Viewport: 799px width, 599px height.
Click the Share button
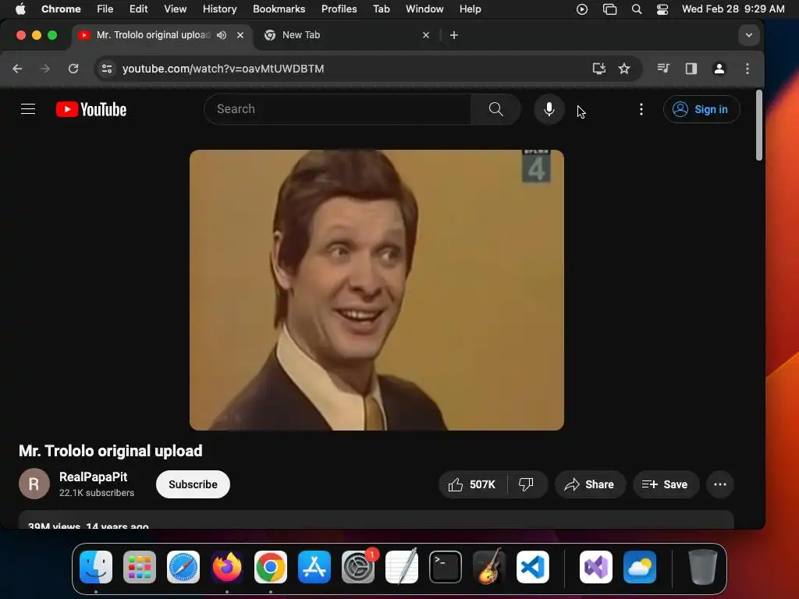click(x=590, y=484)
